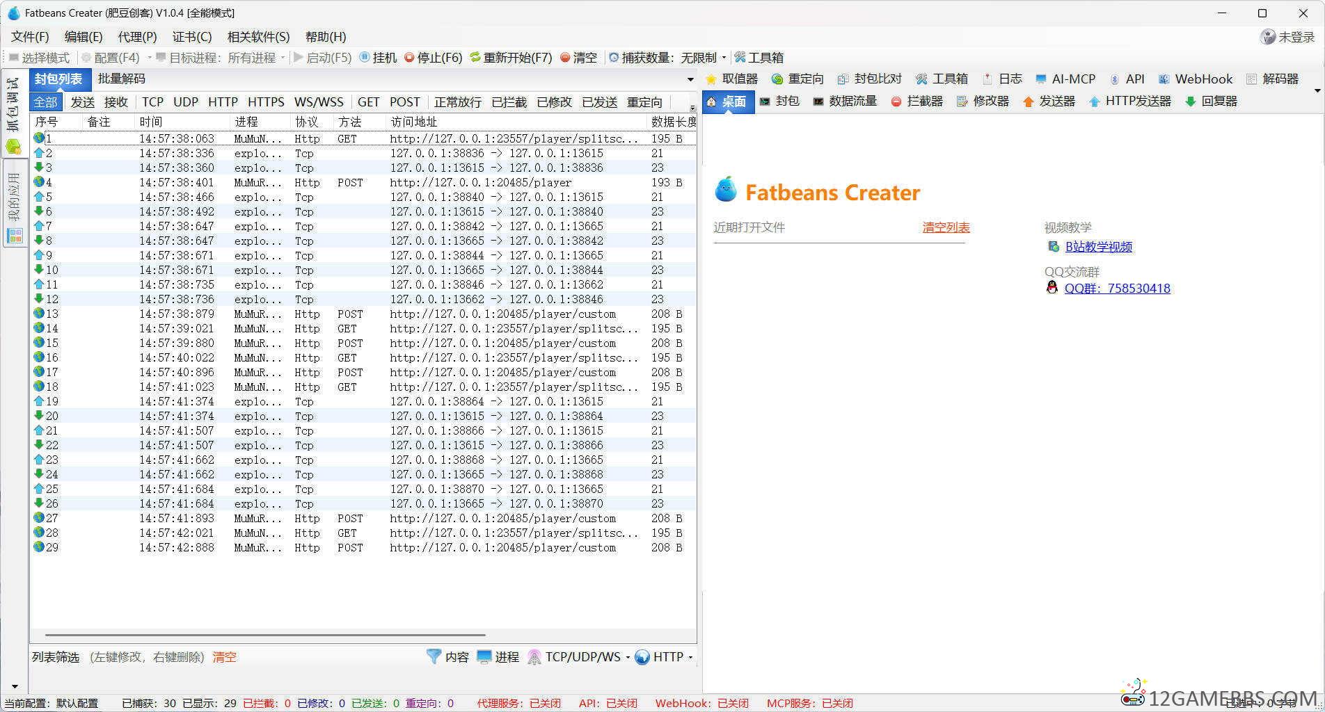Sort by the 访问地址 column header
Image resolution: width=1325 pixels, height=712 pixels.
pyautogui.click(x=516, y=122)
